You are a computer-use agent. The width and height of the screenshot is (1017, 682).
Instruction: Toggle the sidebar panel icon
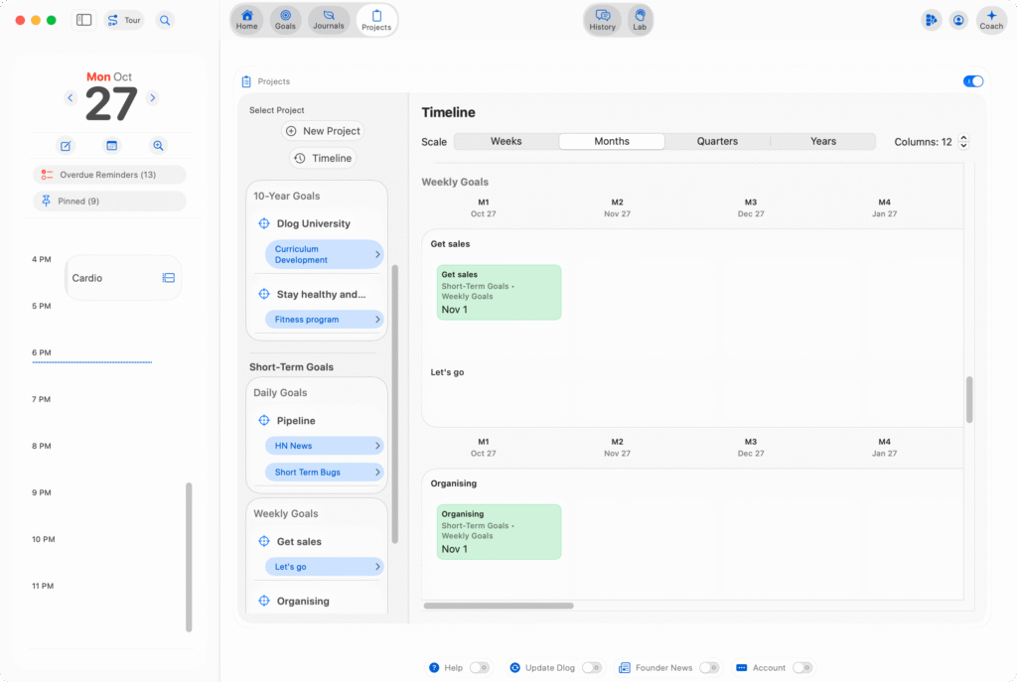[84, 20]
